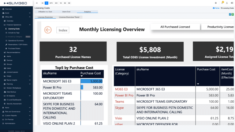Click the blue edit icon below breadcrumb
The height and width of the screenshot is (132, 235).
[x=230, y=14]
